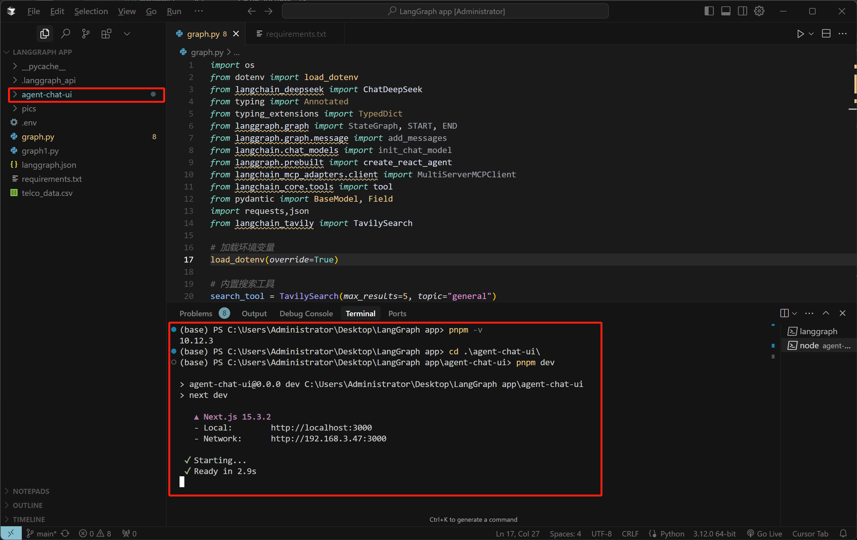Split the editor layout icon
This screenshot has width=857, height=540.
click(x=826, y=34)
